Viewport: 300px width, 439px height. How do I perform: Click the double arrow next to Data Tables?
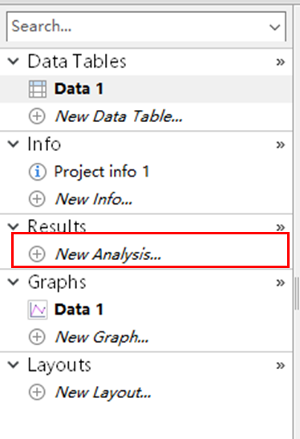tap(281, 62)
